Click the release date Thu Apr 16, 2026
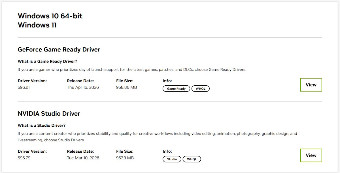340x173 pixels. (x=83, y=87)
